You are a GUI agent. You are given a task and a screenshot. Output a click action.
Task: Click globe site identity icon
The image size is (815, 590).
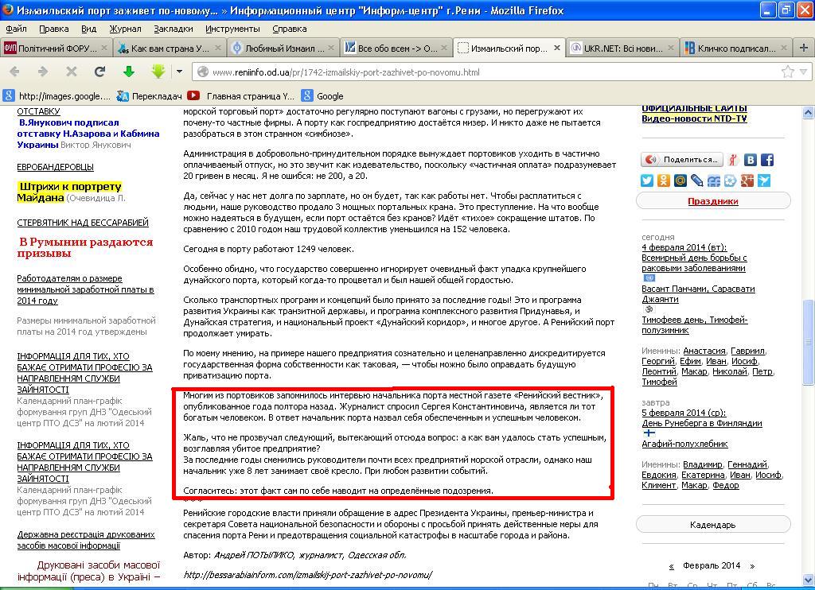(203, 72)
